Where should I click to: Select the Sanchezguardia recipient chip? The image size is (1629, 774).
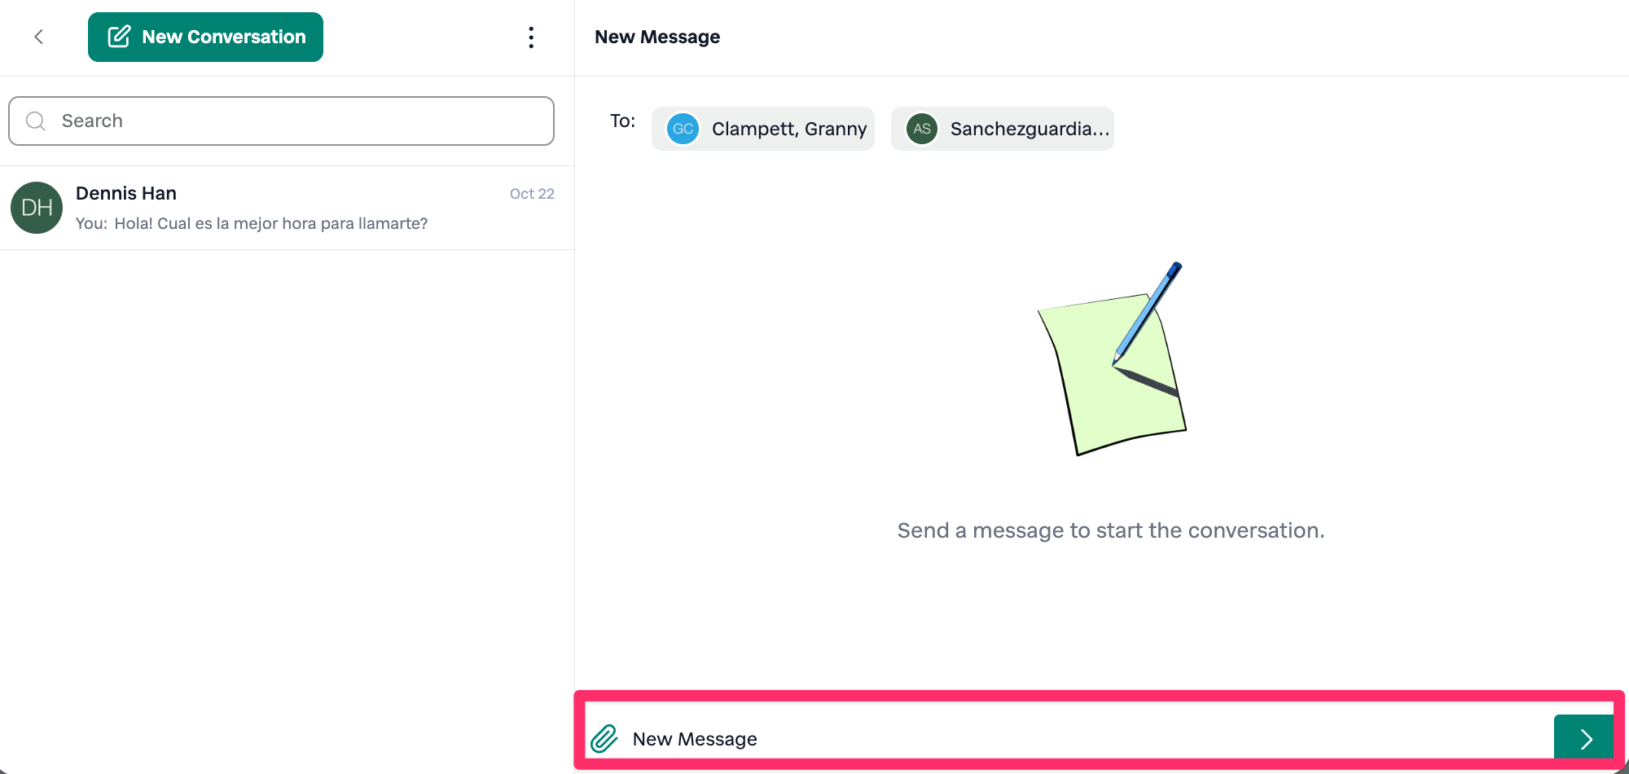pos(1029,129)
